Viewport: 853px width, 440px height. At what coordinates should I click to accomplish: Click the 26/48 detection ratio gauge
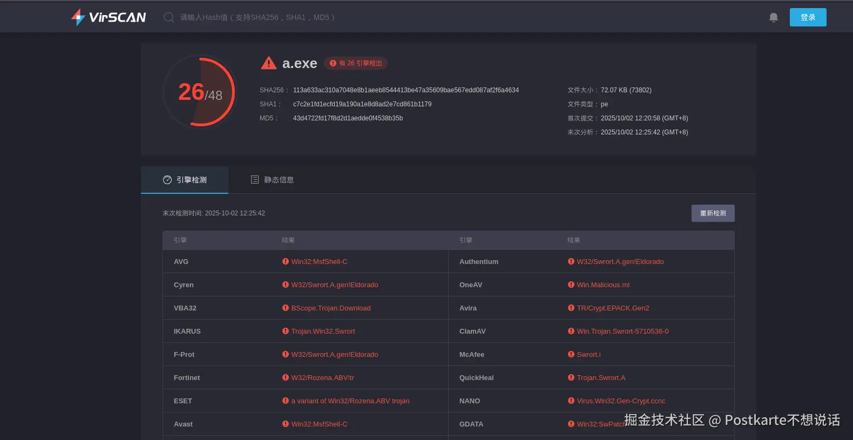pos(200,92)
